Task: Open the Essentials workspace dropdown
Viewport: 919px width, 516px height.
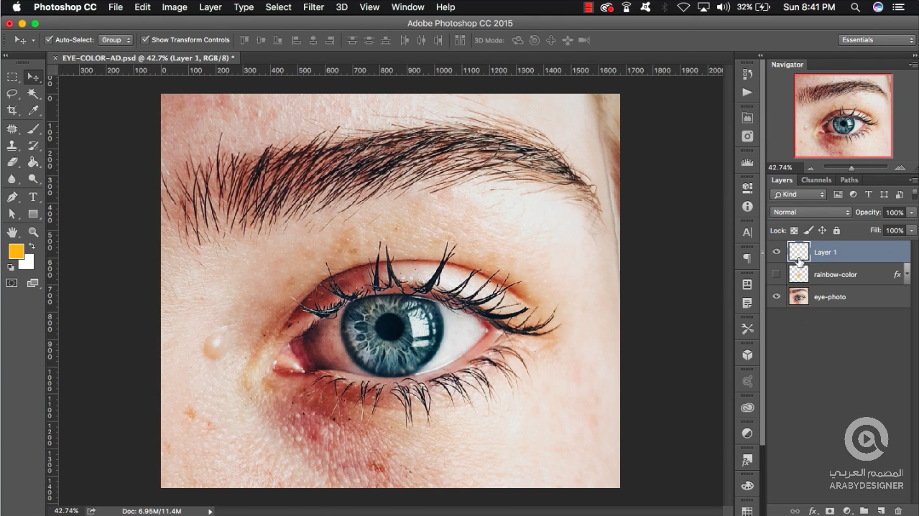Action: (x=877, y=40)
